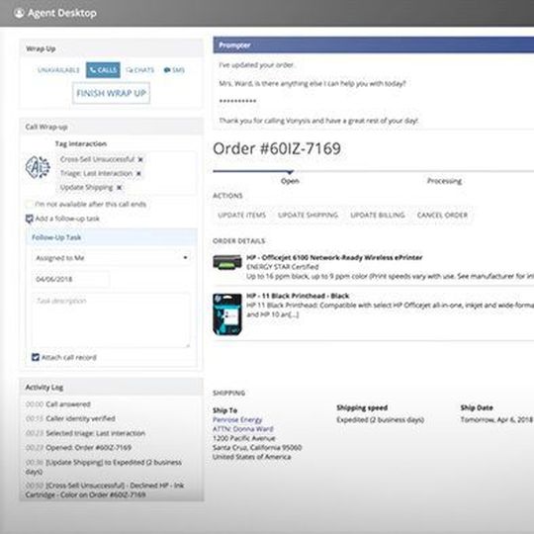Image resolution: width=534 pixels, height=534 pixels.
Task: Remove Cross-Sell Unsuccessful tag
Action: tap(140, 159)
